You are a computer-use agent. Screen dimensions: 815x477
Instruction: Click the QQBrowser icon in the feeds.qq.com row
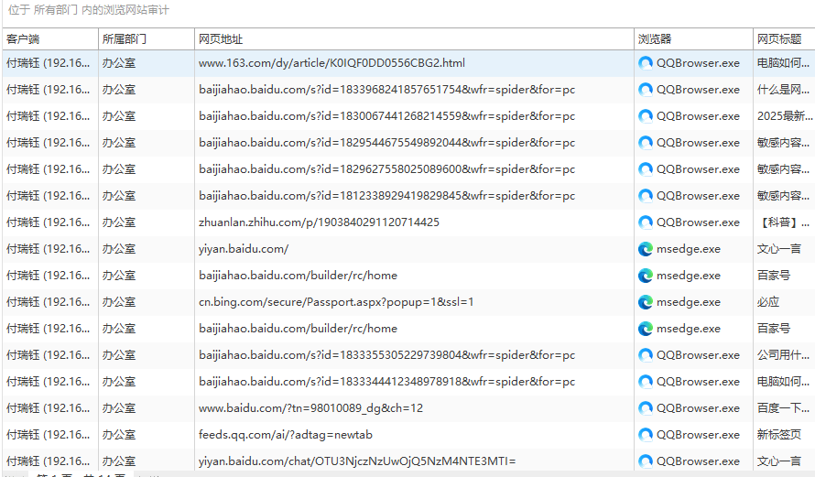pos(645,435)
